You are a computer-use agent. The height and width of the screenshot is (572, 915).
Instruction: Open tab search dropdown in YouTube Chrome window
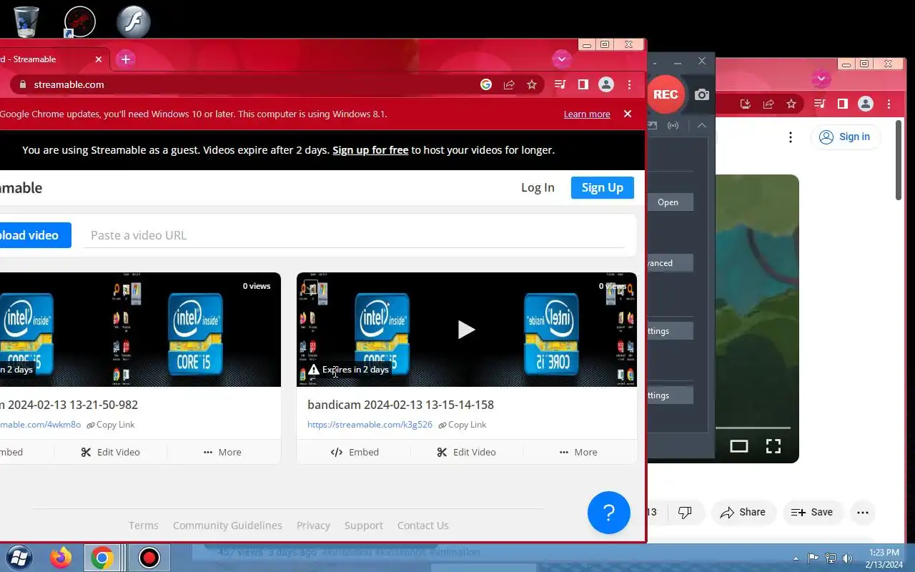point(821,79)
